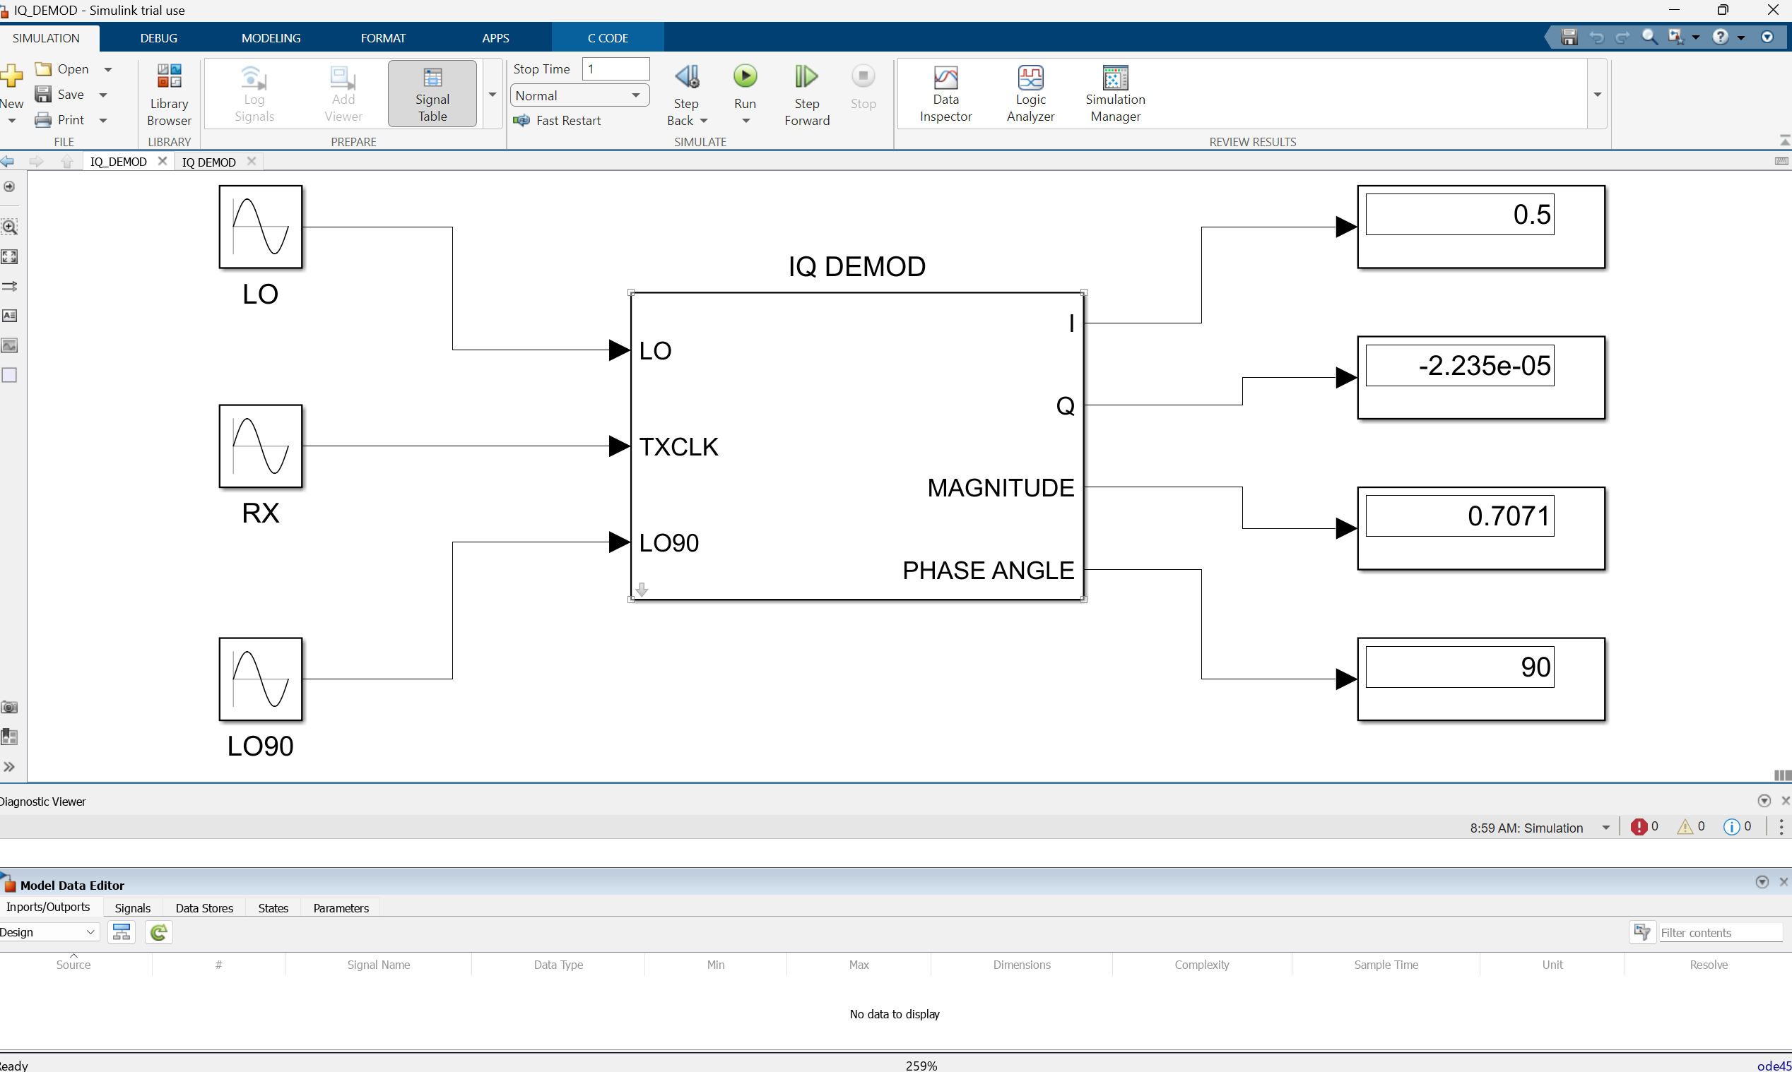The height and width of the screenshot is (1072, 1792).
Task: Switch to the APPS ribbon tab
Action: pyautogui.click(x=495, y=37)
